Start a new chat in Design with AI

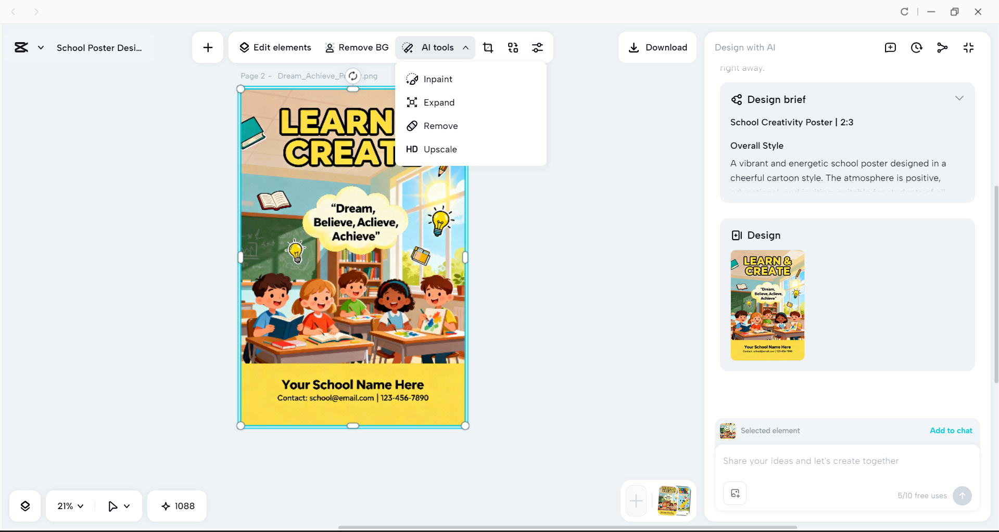tap(890, 47)
